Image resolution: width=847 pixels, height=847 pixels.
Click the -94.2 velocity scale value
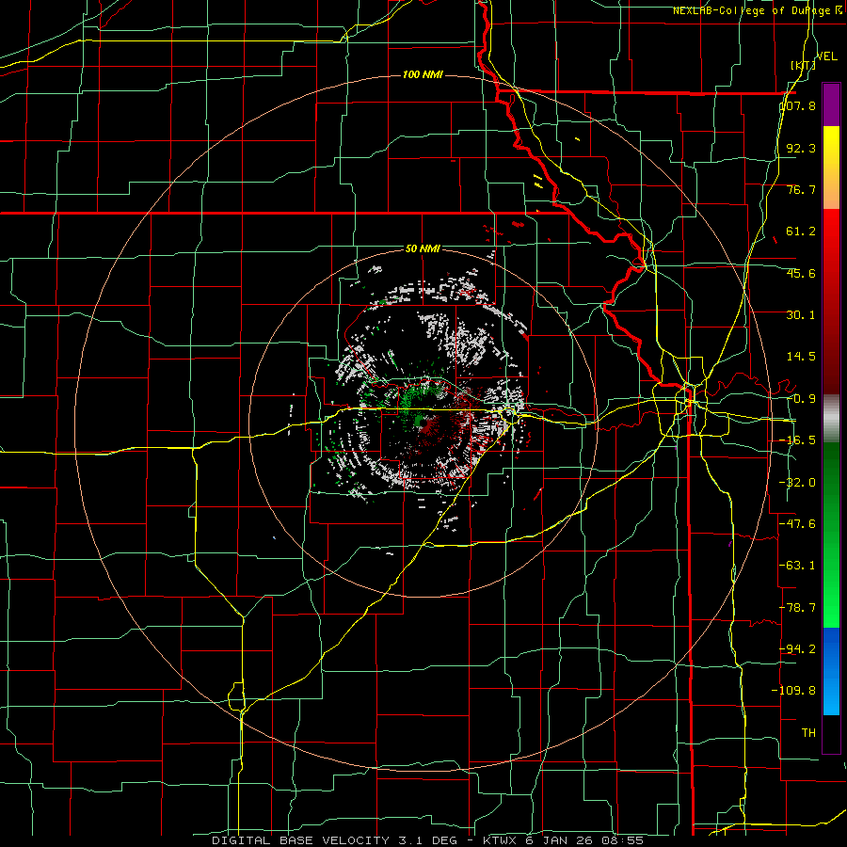tap(798, 648)
